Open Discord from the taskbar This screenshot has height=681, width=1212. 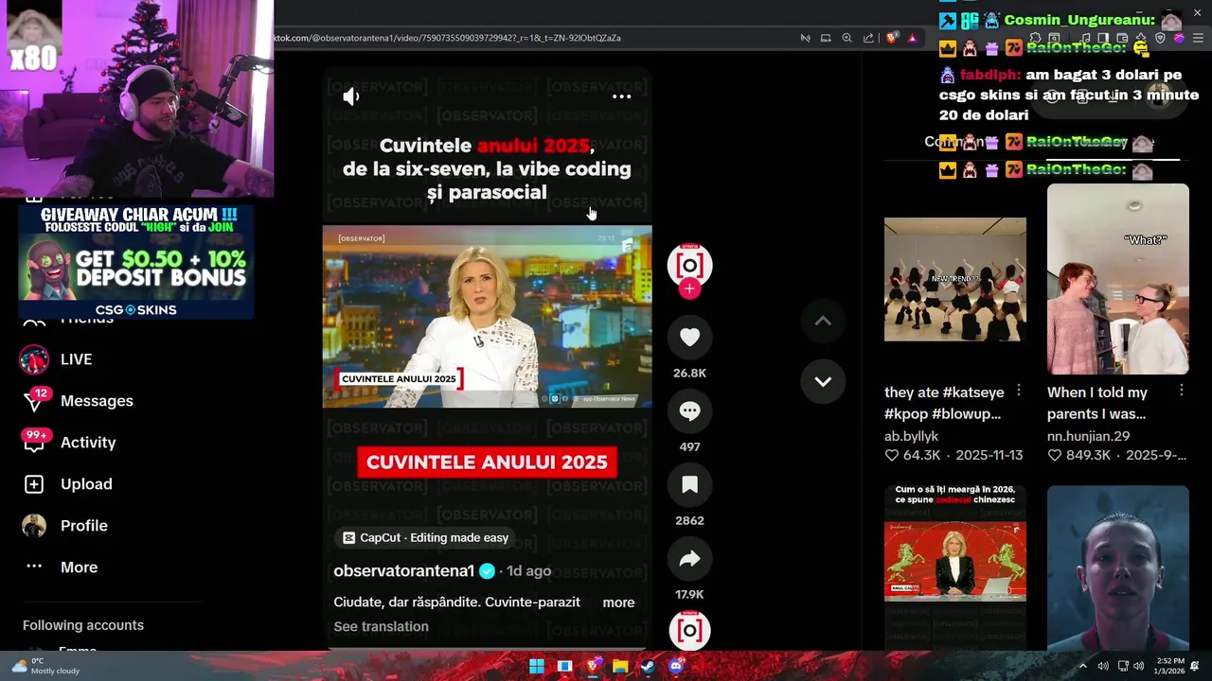675,666
